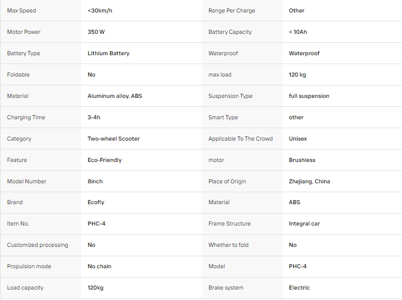Select the Brushless motor value
Viewport: 402px width, 300px height.
point(302,160)
